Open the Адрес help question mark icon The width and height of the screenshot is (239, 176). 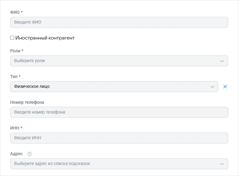coord(29,154)
